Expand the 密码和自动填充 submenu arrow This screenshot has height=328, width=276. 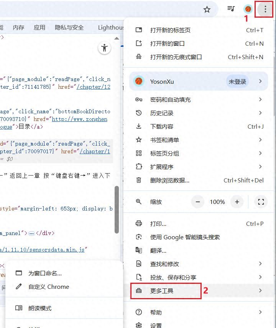click(260, 99)
